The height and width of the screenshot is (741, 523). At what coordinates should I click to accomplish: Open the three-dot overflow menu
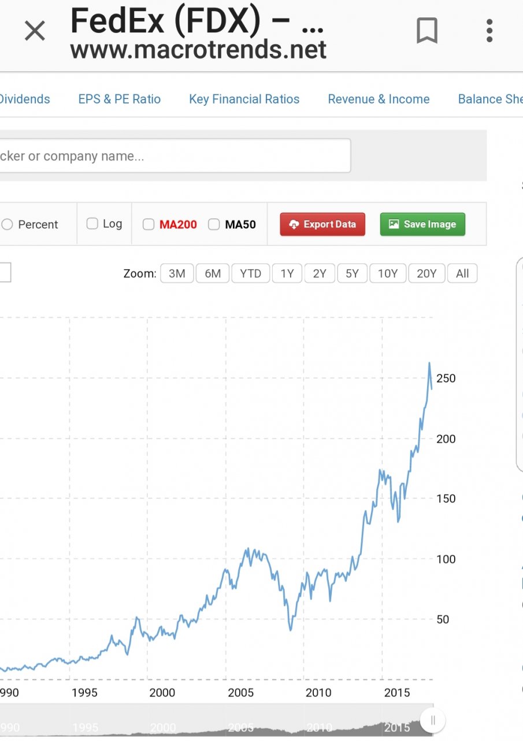pos(489,31)
